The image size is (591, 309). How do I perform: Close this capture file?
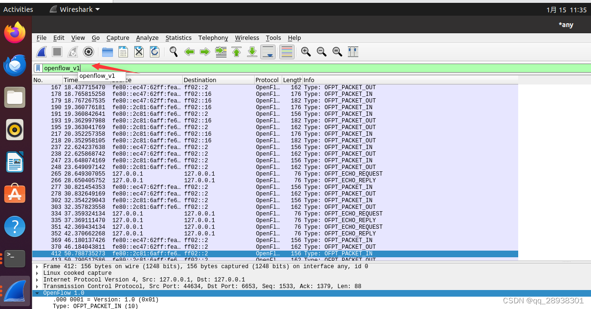click(x=138, y=52)
